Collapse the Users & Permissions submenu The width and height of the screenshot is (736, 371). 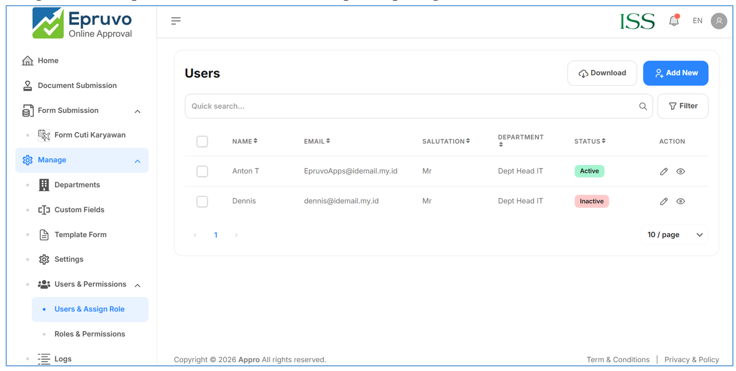pyautogui.click(x=138, y=285)
